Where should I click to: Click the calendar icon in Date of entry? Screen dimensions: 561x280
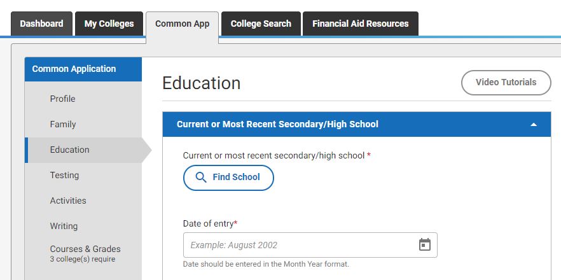425,245
